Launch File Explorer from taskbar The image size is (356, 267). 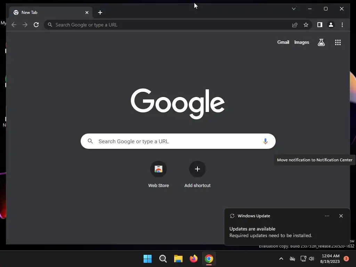178,259
